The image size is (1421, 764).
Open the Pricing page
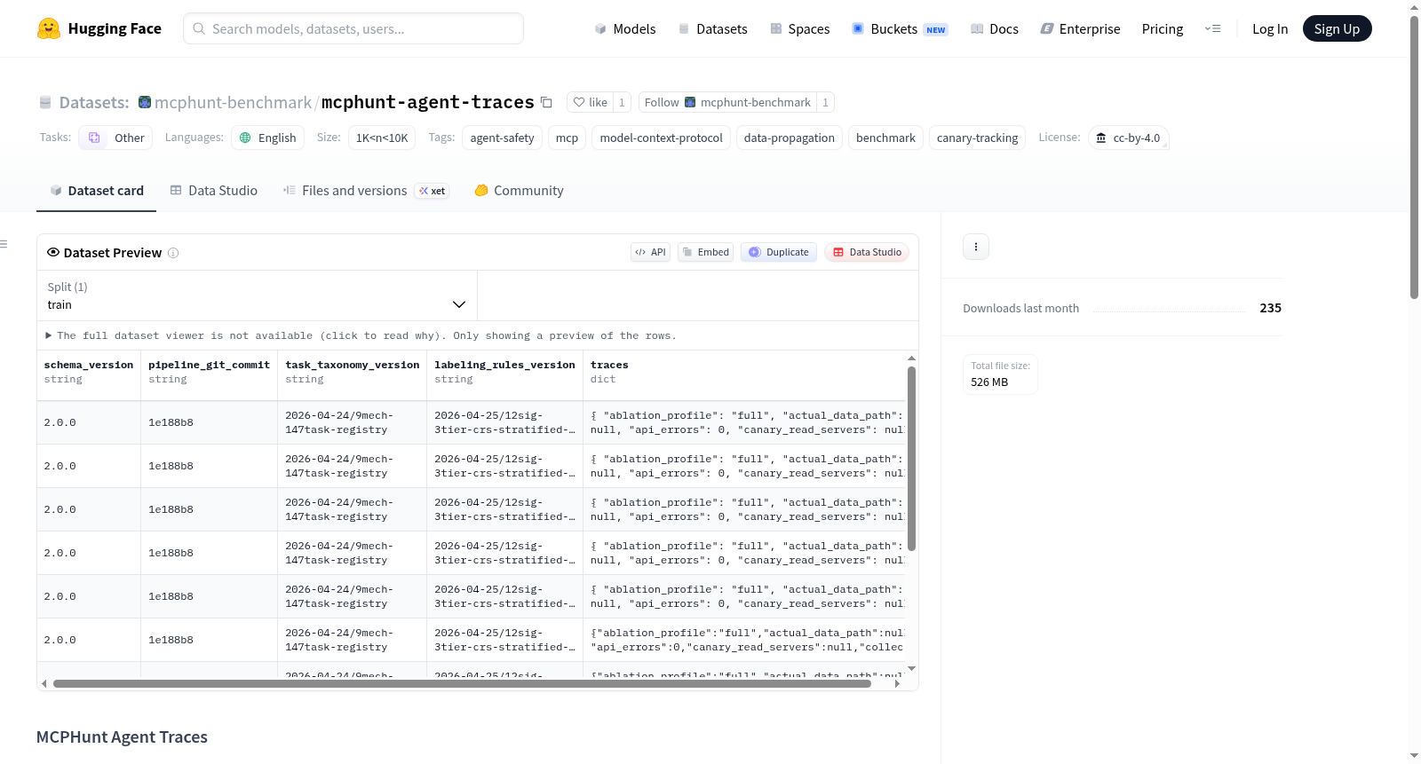click(1163, 28)
